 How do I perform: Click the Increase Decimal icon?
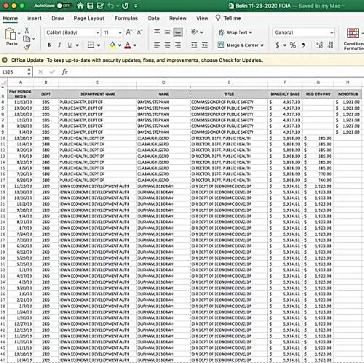pyautogui.click(x=320, y=45)
